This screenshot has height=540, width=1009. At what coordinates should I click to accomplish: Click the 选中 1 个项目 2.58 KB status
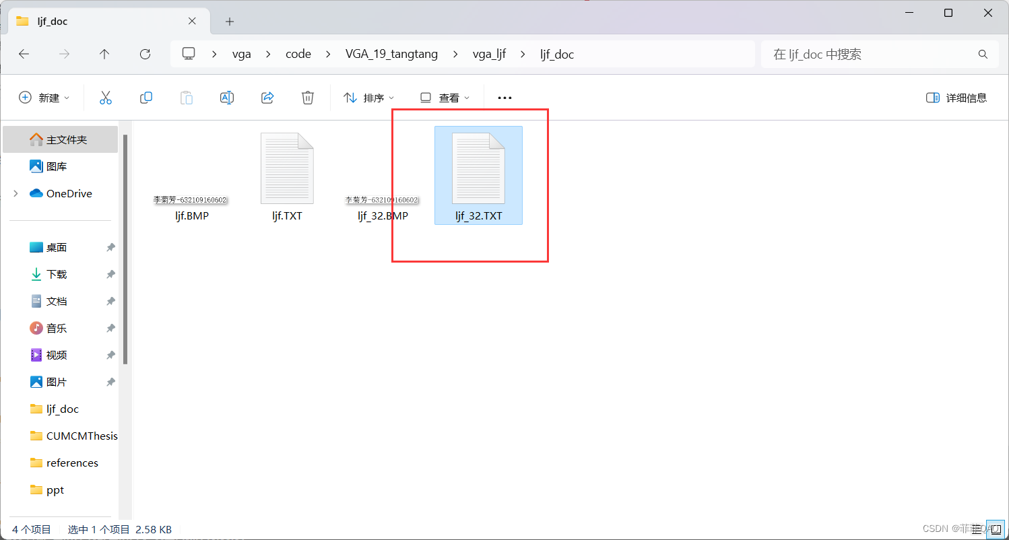coord(120,529)
